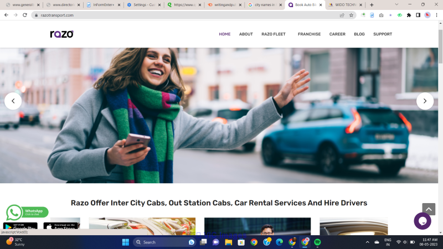The width and height of the screenshot is (443, 249).
Task: Open Microsoft Edge from the taskbar
Action: point(279,242)
